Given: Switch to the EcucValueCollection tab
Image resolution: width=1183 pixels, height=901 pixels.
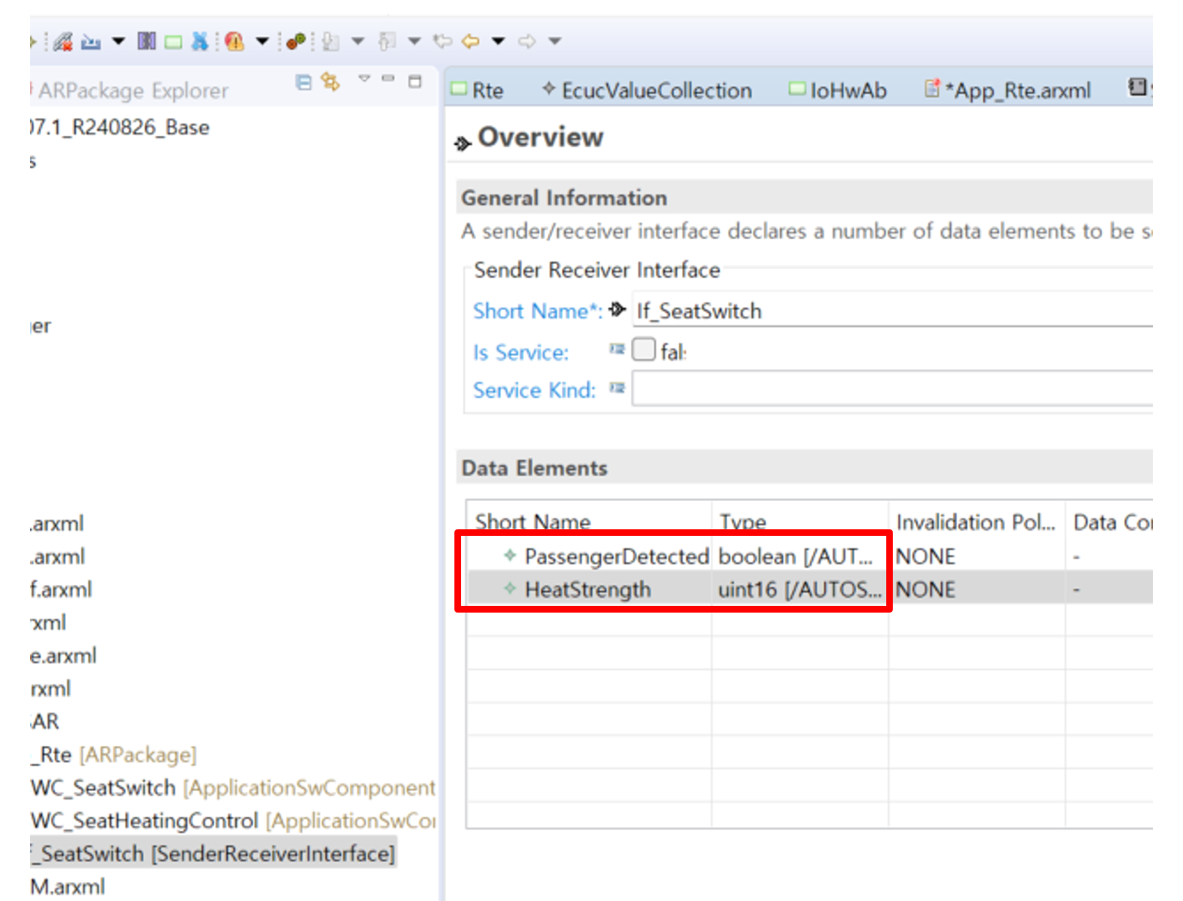Looking at the screenshot, I should coord(655,90).
